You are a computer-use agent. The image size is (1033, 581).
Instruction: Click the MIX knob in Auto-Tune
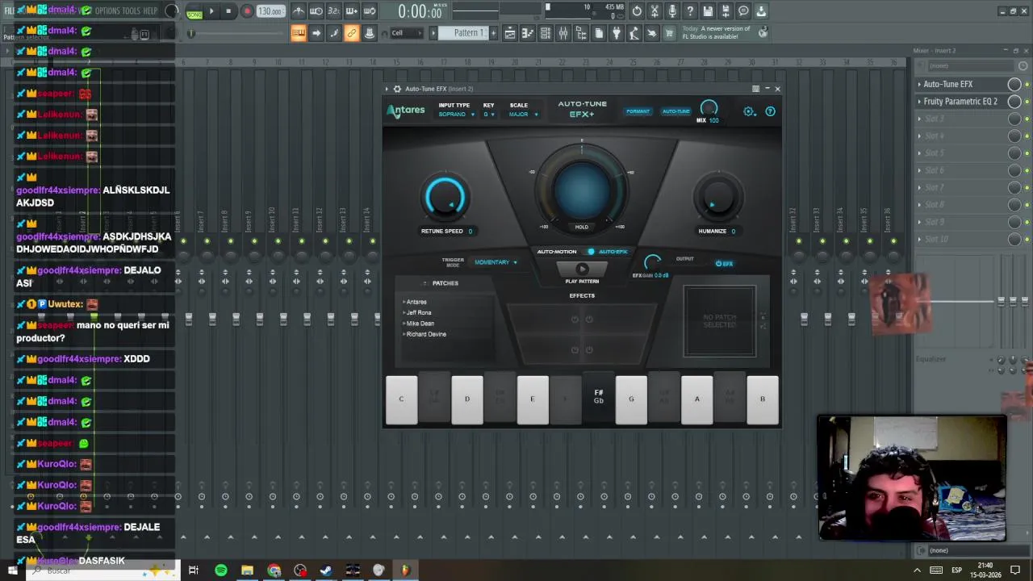click(x=709, y=107)
